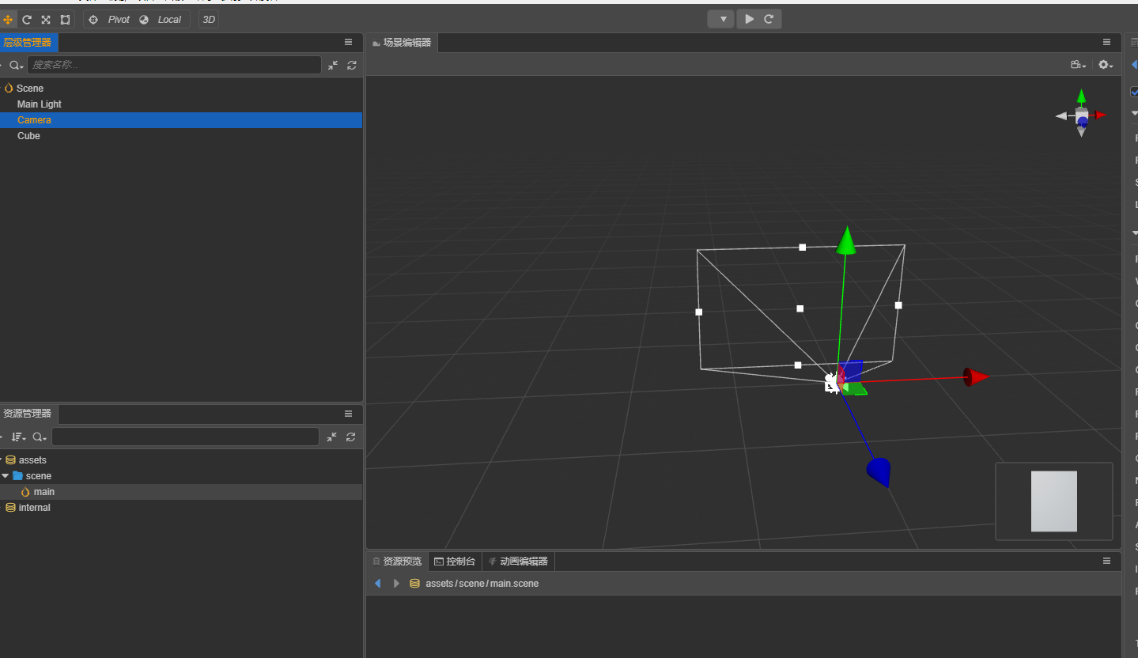Screen dimensions: 1138x658
Task: Switch to the 场景编辑器 tab
Action: point(403,43)
